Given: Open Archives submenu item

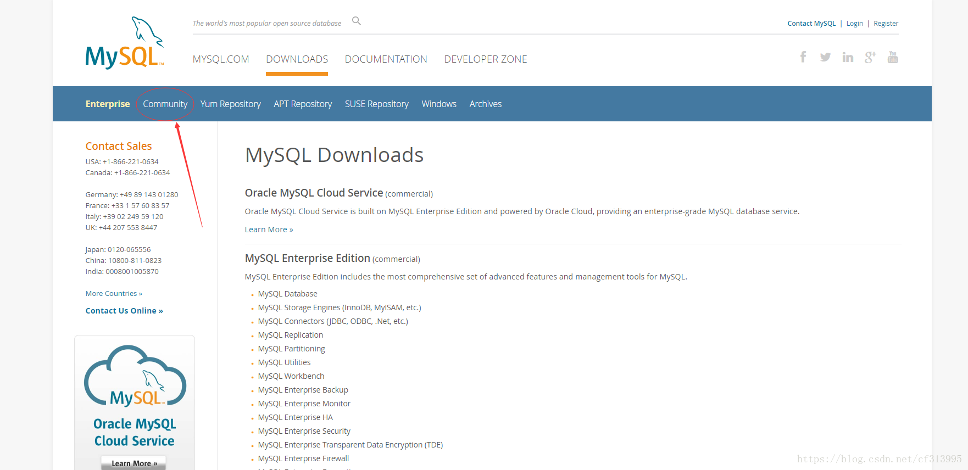Looking at the screenshot, I should 486,104.
